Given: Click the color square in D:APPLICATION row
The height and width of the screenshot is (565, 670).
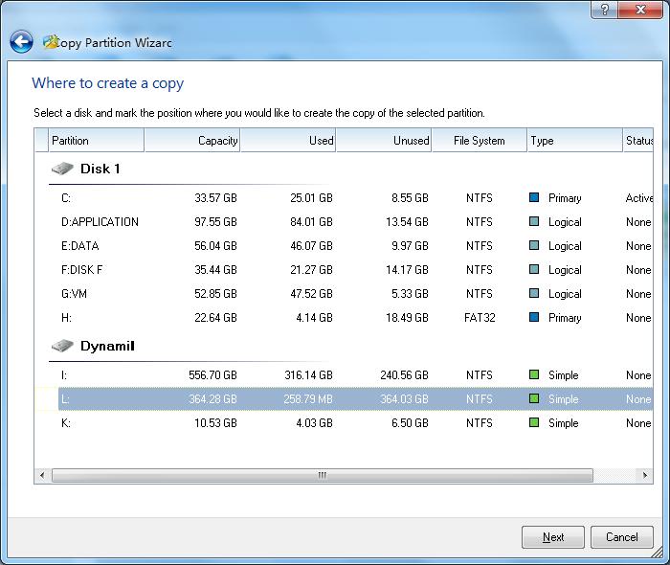Looking at the screenshot, I should point(534,221).
